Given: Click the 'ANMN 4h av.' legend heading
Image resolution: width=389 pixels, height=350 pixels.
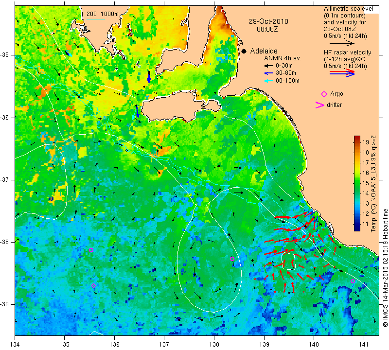Looking at the screenshot, I should click(283, 58).
